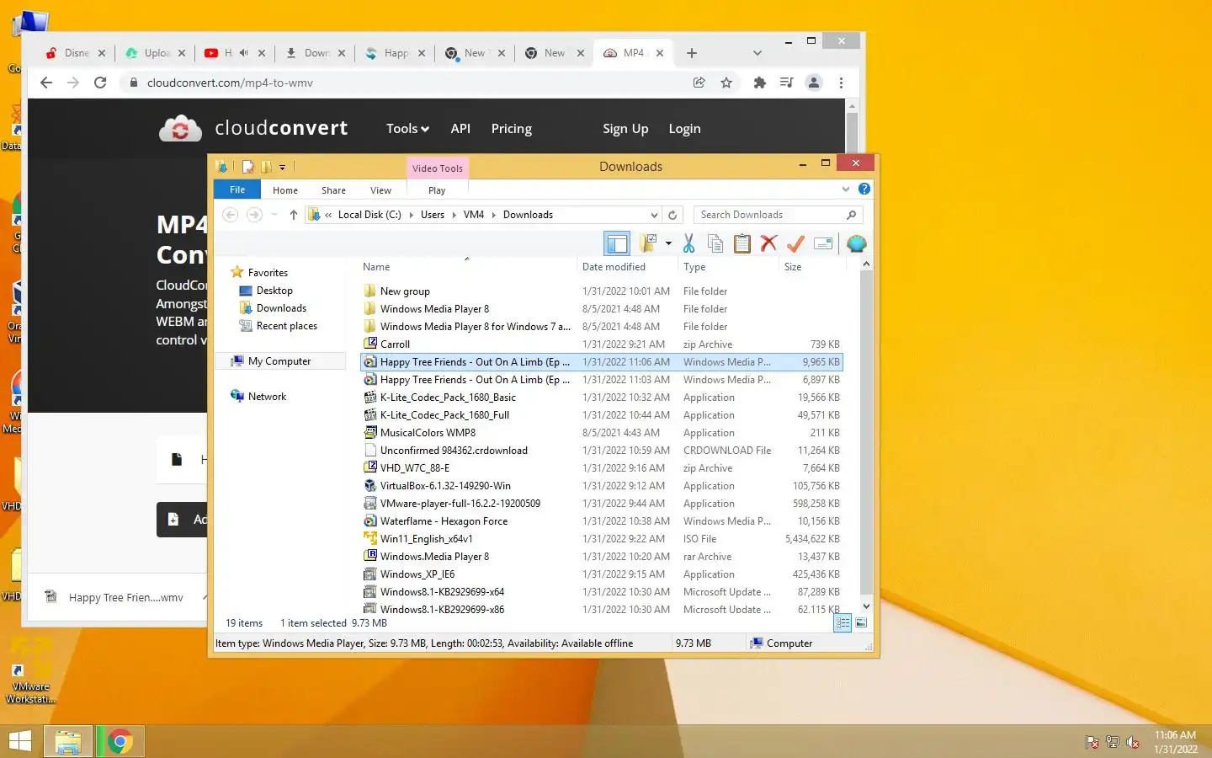
Task: Click scroll down arrow in file list
Action: (866, 606)
